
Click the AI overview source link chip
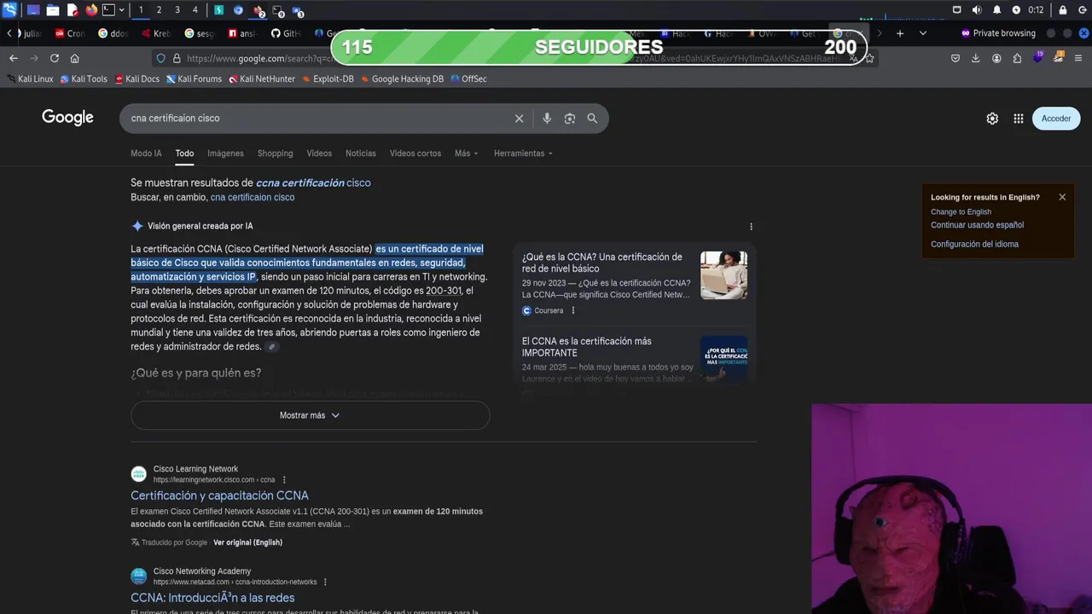272,347
